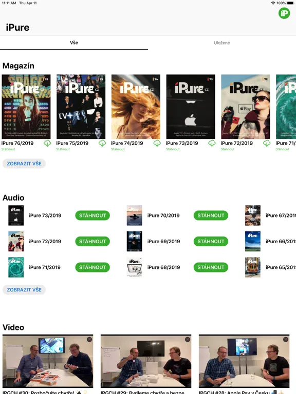
Task: Open audio thumbnail for iPure 66/2019
Action: coord(253,241)
